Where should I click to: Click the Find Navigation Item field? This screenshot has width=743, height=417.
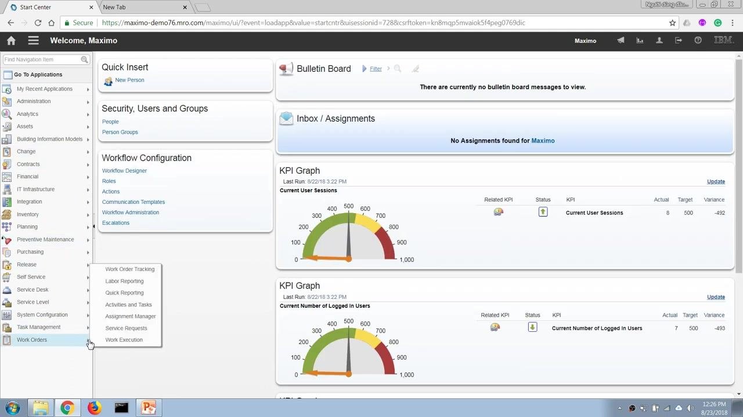[42, 60]
